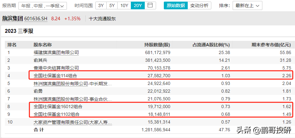Open the 全国社保基金1102组合 entry
The image size is (295, 138).
click(x=57, y=114)
